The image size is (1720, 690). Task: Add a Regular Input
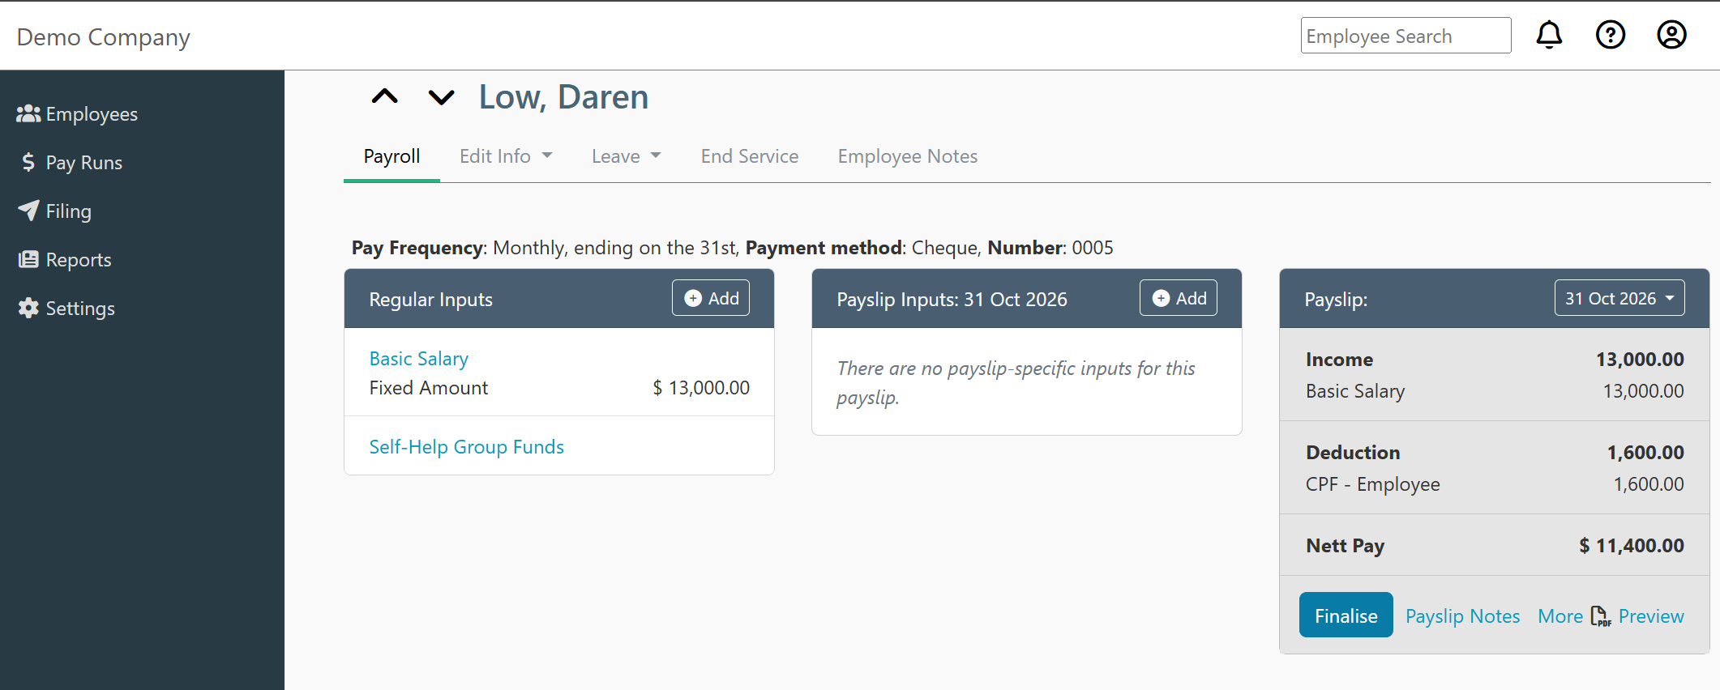[x=711, y=298]
